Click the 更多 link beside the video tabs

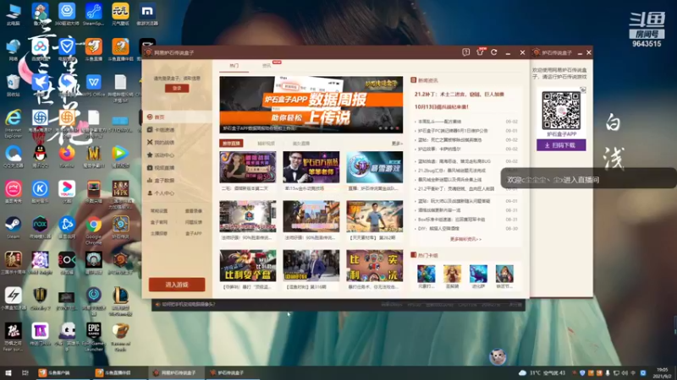click(x=397, y=144)
